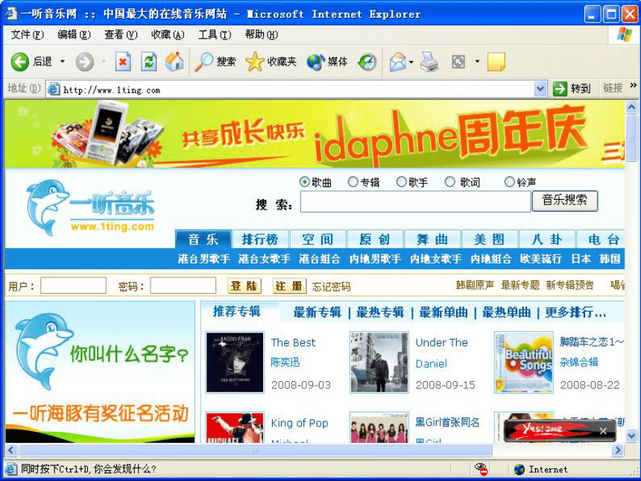Click the Print toolbar icon
Screen dimensions: 641x481
click(x=429, y=62)
